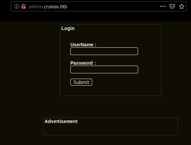Open the page actions three-dot menu
Image resolution: width=191 pixels, height=145 pixels.
[163, 6]
